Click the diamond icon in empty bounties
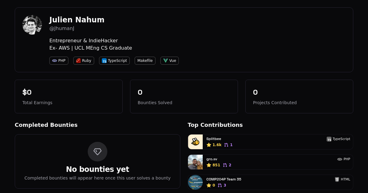The width and height of the screenshot is (368, 193). pos(98,152)
